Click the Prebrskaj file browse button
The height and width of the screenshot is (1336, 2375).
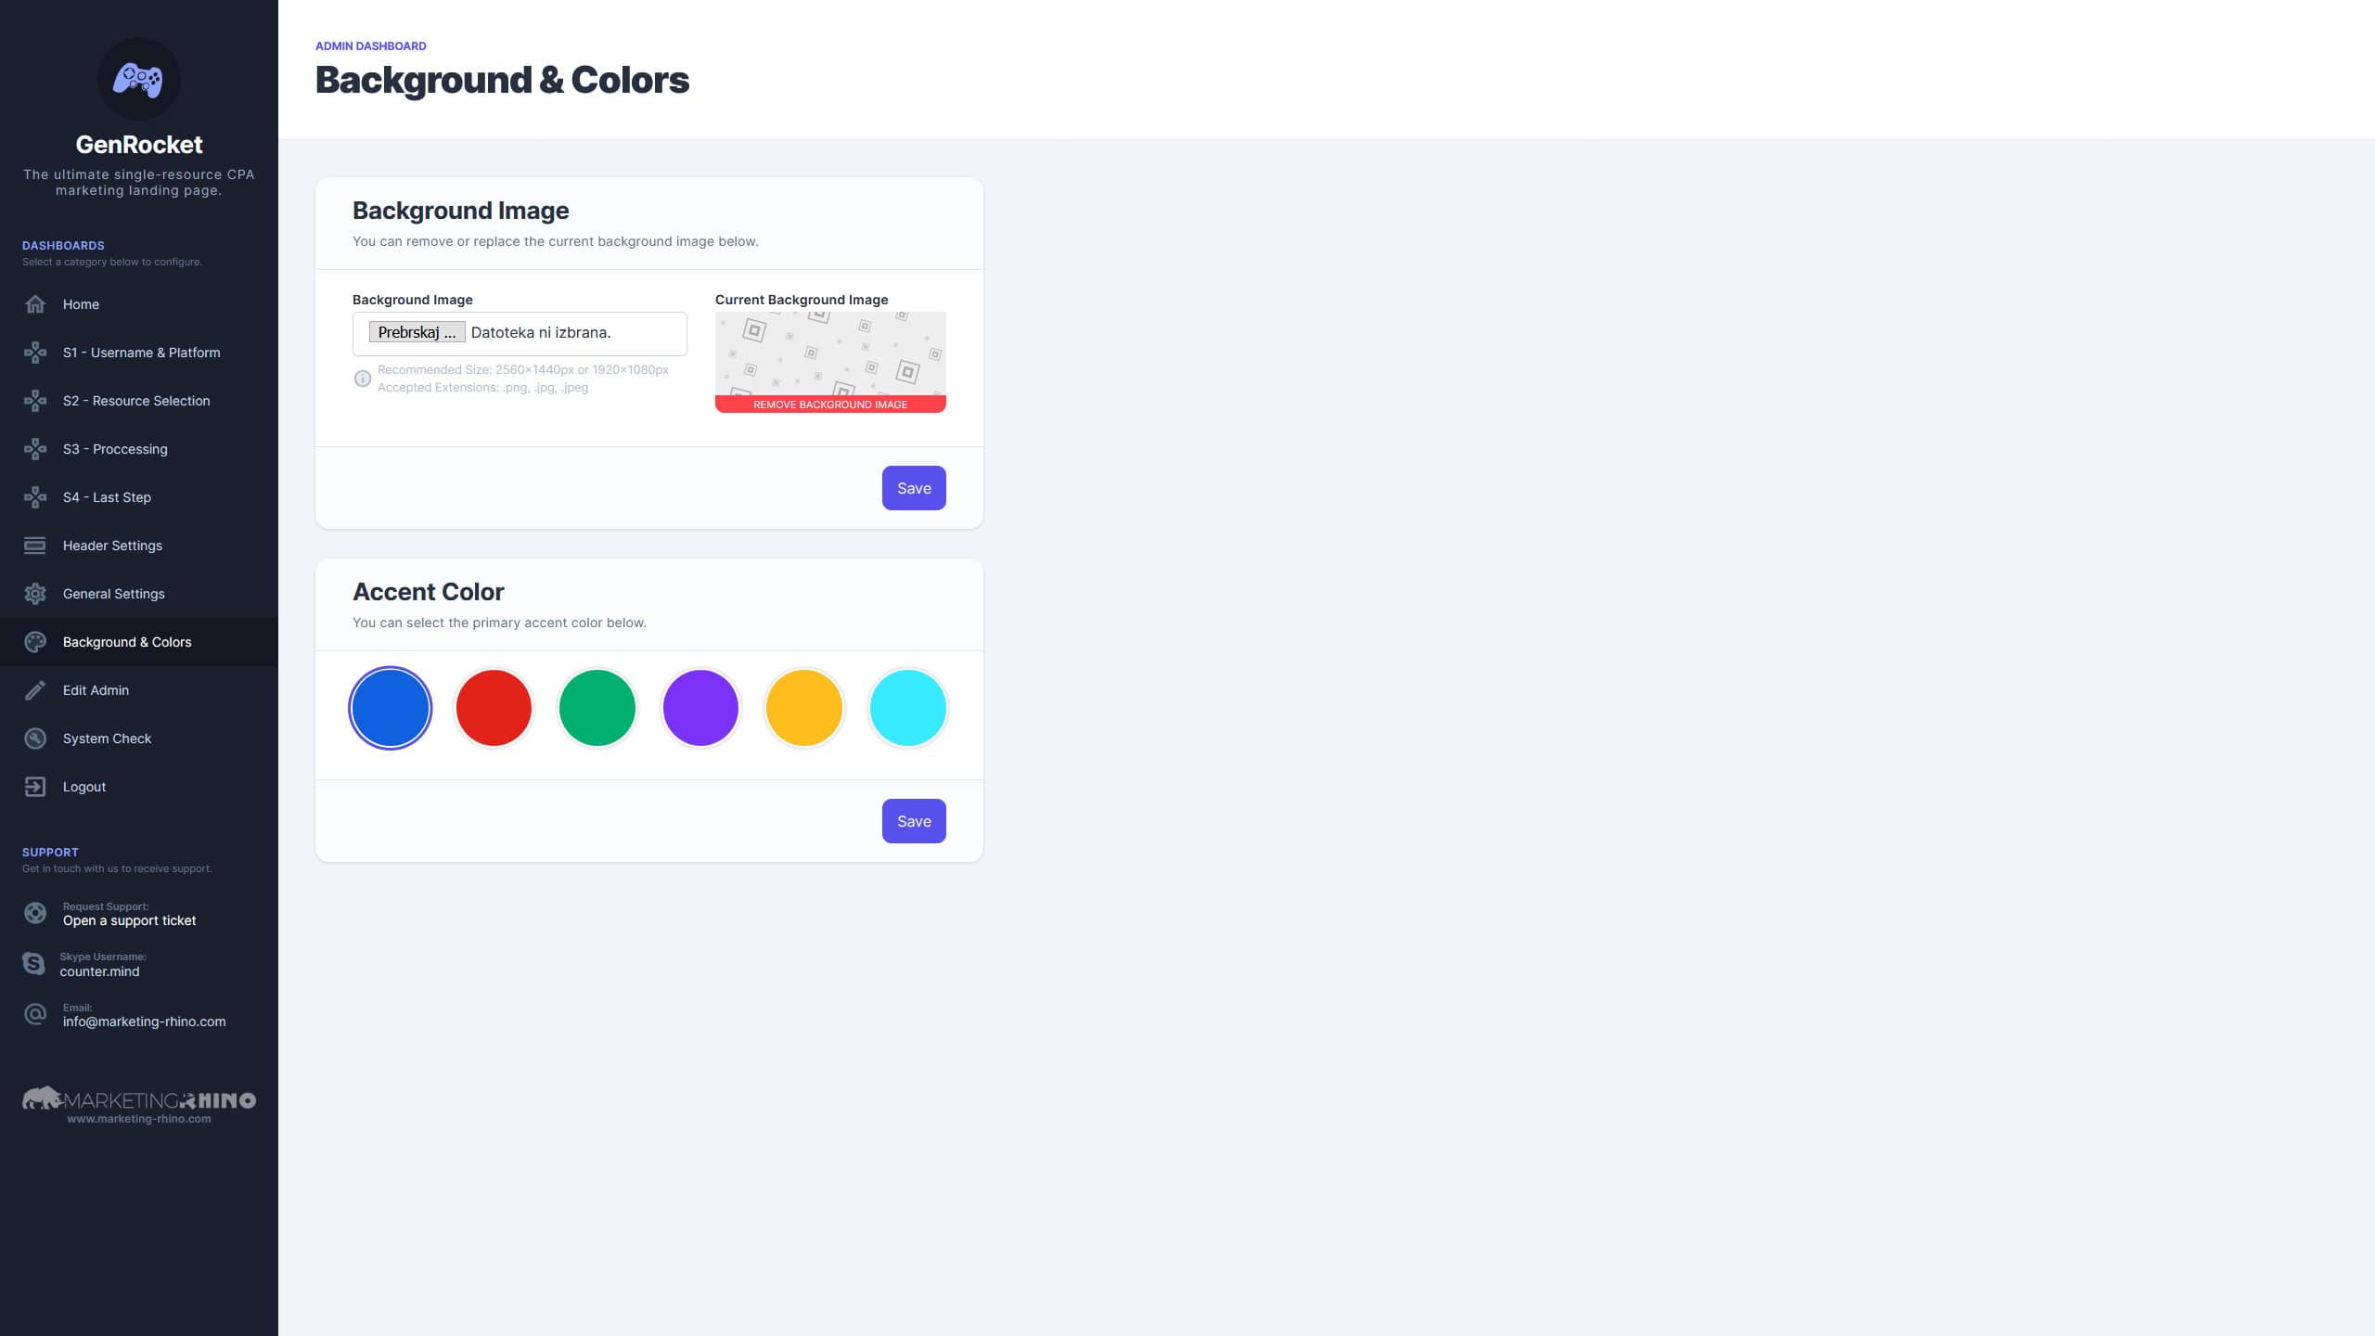(417, 332)
